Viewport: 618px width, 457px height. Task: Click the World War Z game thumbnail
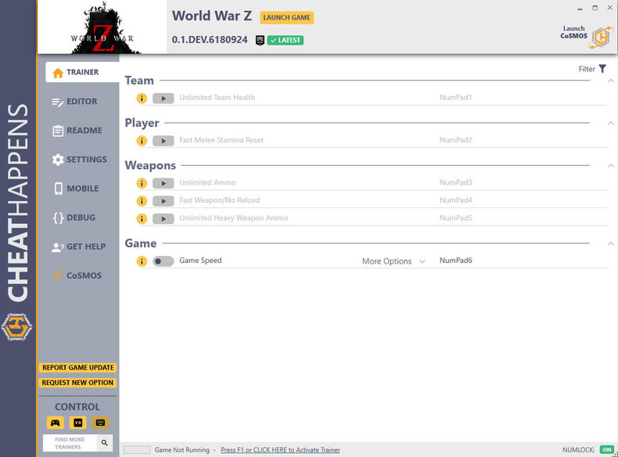point(102,27)
